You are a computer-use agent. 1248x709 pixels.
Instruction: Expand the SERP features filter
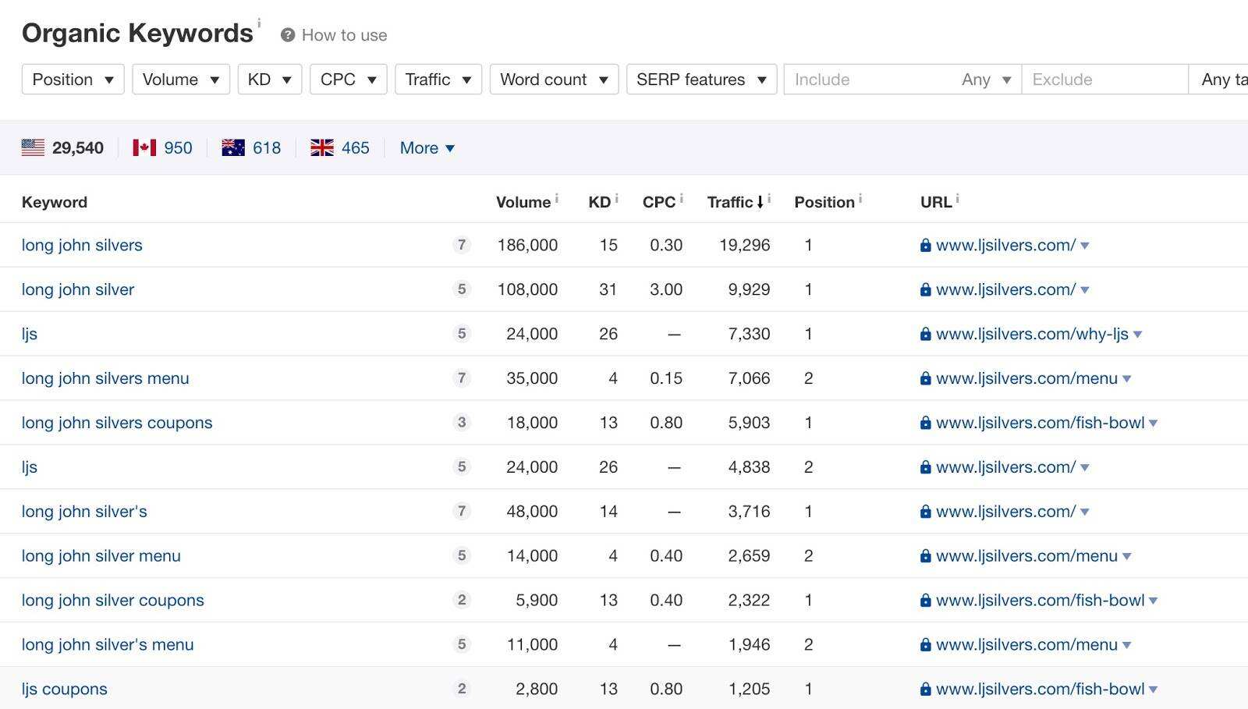pos(700,80)
